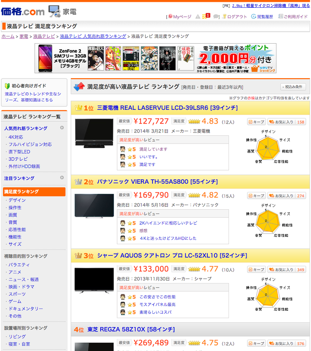Open 音質 satisfaction ranking
Image resolution: width=311 pixels, height=351 pixels.
click(13, 222)
